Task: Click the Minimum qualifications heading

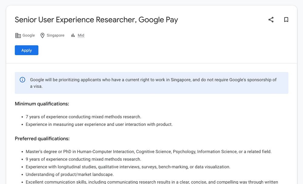Action: [42, 104]
